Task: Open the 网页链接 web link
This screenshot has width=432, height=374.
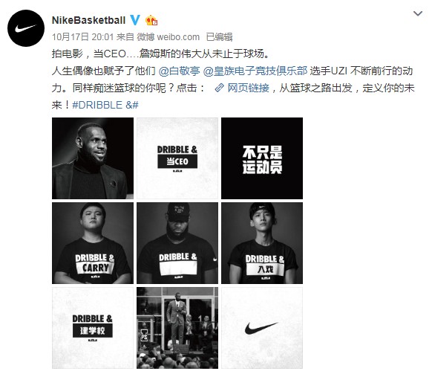Action: click(248, 88)
